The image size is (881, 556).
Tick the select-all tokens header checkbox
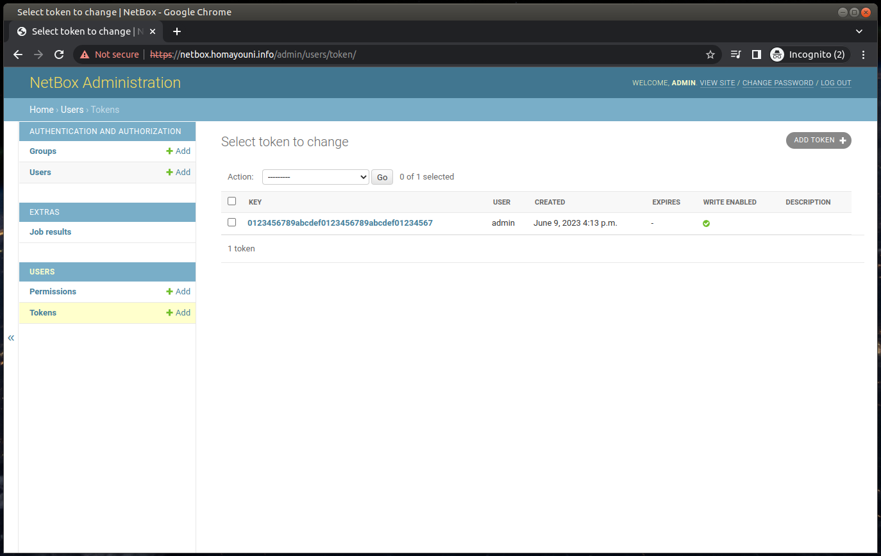pyautogui.click(x=231, y=201)
